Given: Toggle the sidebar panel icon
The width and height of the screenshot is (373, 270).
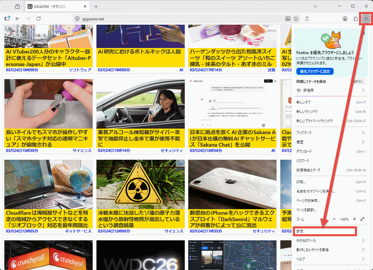Looking at the screenshot, I should 7,19.
